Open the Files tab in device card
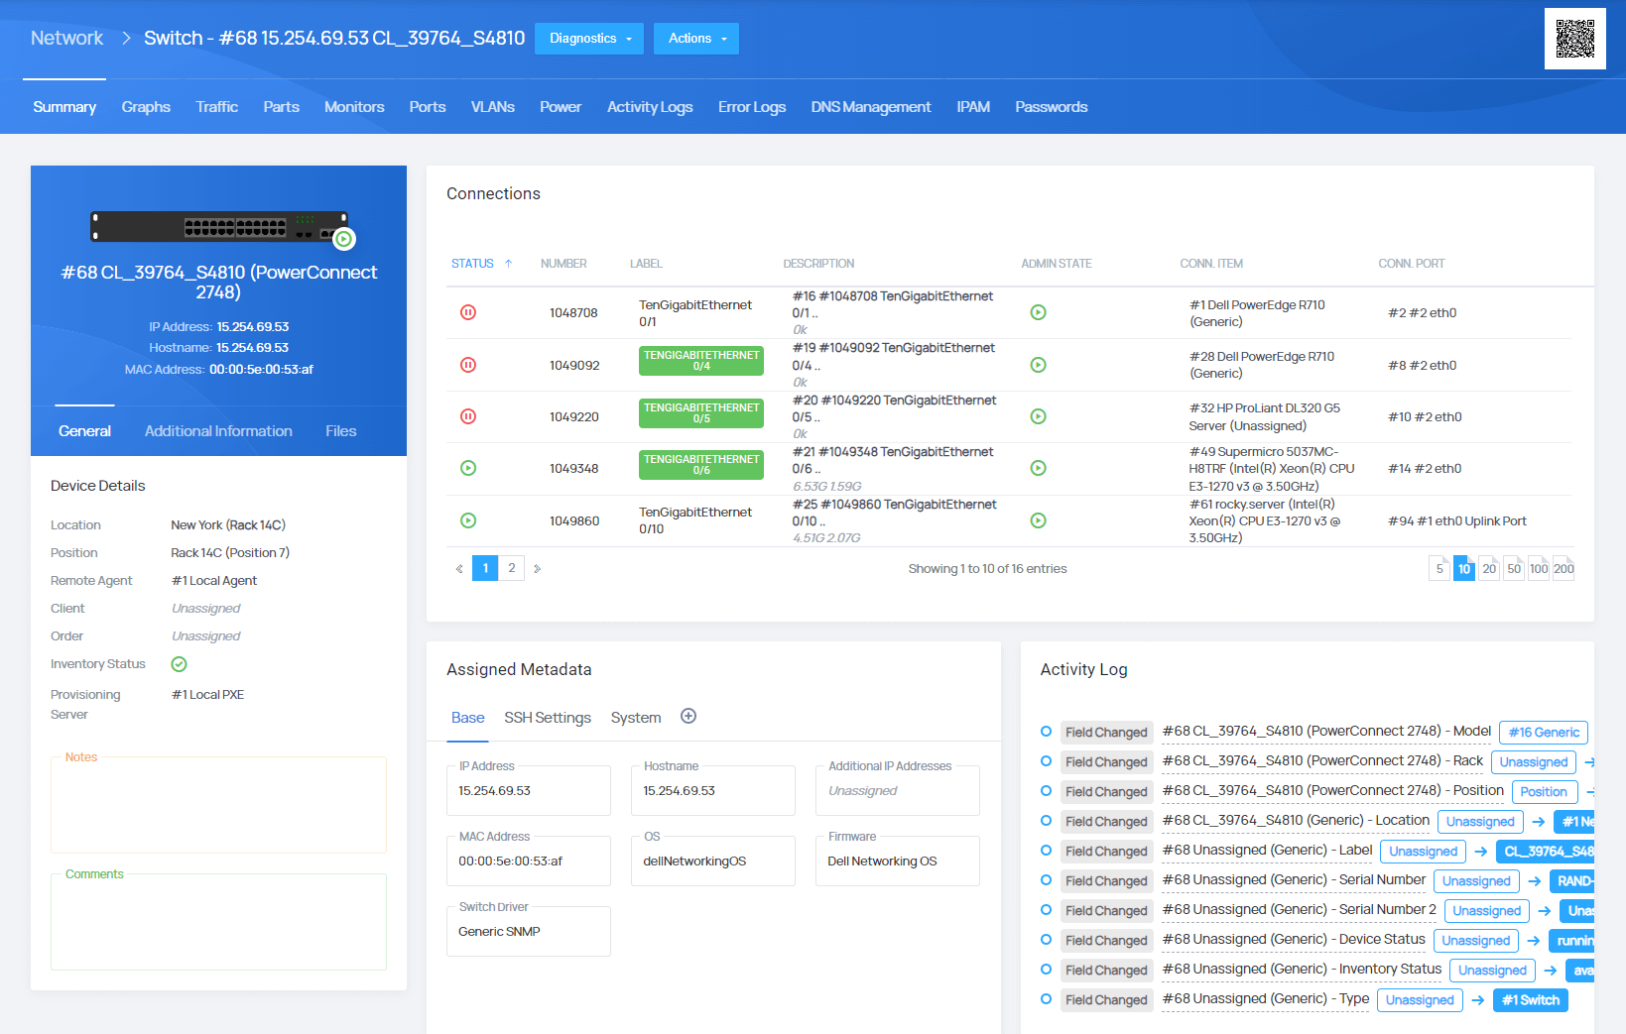 tap(340, 431)
